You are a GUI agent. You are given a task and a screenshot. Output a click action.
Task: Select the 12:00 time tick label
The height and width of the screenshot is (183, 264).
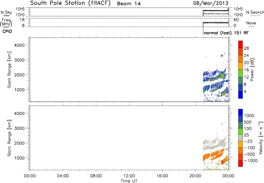click(x=129, y=176)
